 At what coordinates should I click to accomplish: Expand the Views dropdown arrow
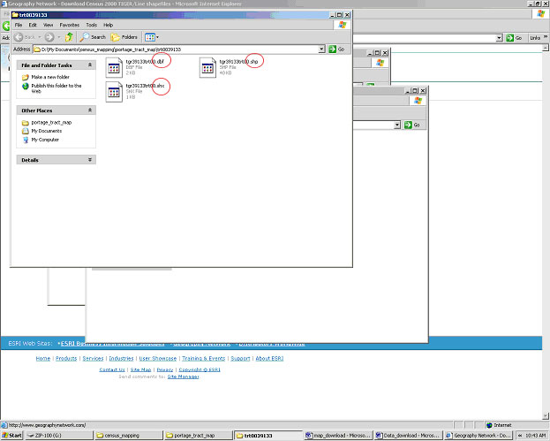point(157,37)
